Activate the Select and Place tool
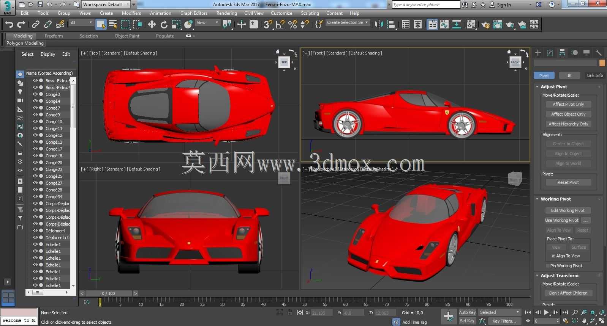 point(188,25)
